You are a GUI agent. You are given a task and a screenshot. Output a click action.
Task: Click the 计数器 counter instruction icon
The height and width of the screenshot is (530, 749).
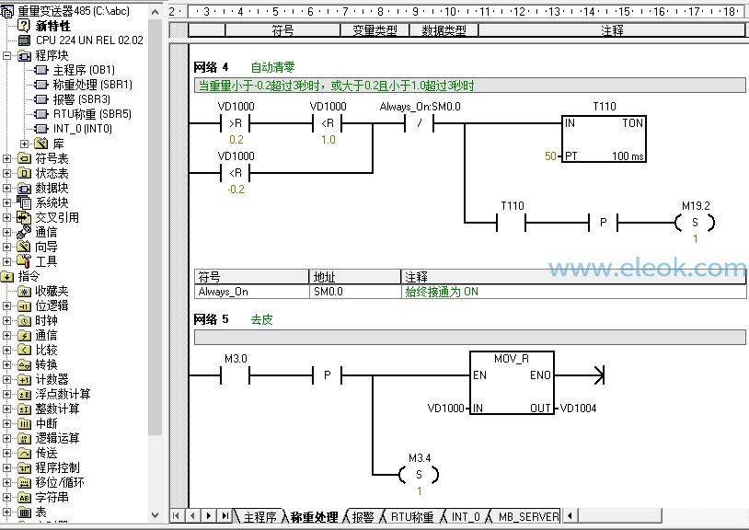click(x=24, y=380)
